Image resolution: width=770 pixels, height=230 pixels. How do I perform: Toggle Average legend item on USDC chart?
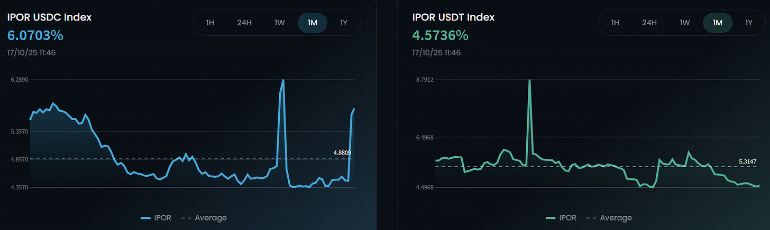tap(204, 217)
